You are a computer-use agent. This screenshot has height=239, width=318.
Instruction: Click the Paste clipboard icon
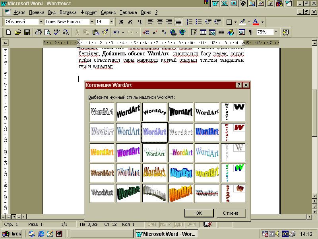95,32
